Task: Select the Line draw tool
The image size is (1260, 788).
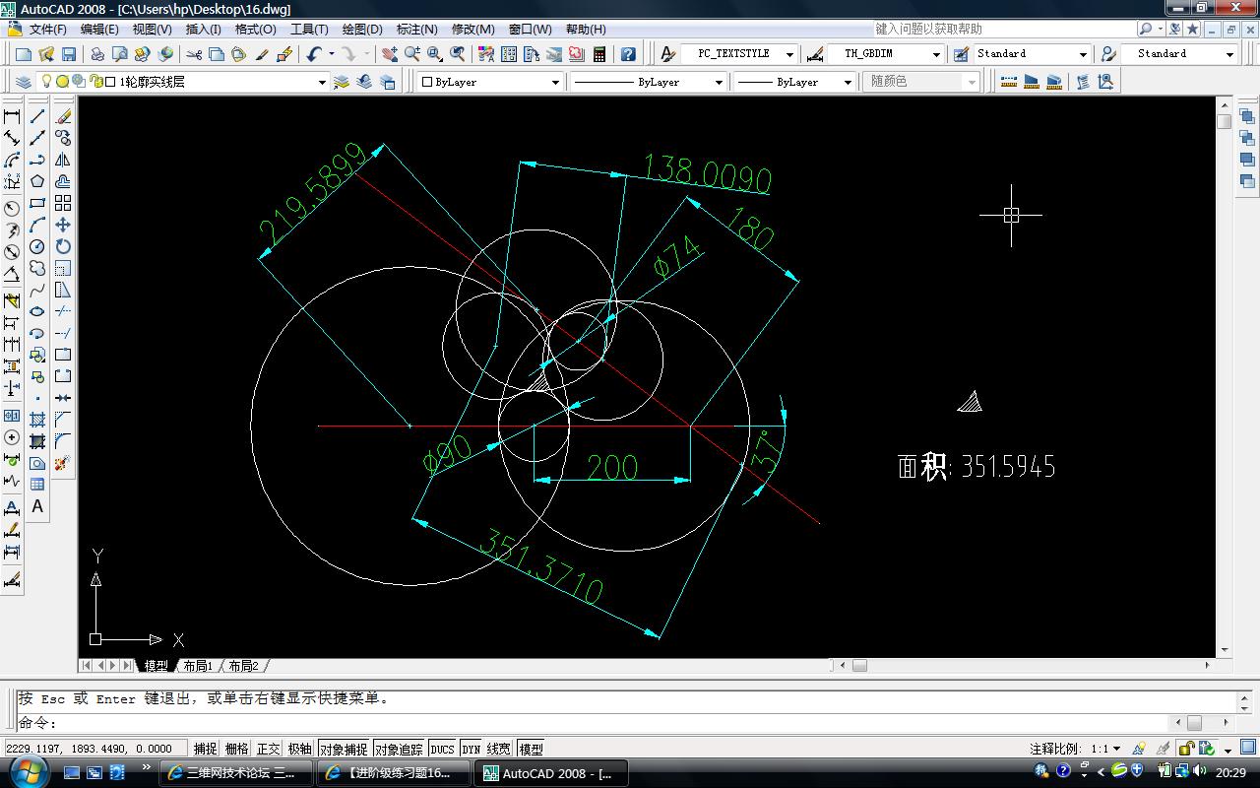Action: [x=37, y=116]
